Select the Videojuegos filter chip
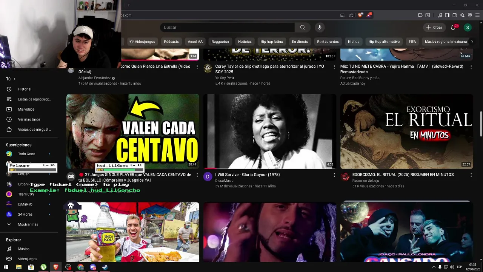The width and height of the screenshot is (483, 272). [x=142, y=42]
